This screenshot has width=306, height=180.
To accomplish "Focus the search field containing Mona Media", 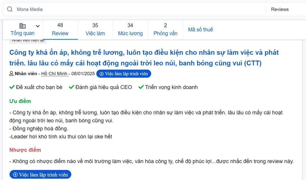I will tap(127, 9).
